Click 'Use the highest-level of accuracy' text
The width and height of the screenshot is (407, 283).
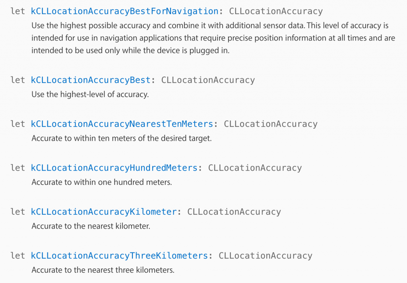(x=90, y=94)
